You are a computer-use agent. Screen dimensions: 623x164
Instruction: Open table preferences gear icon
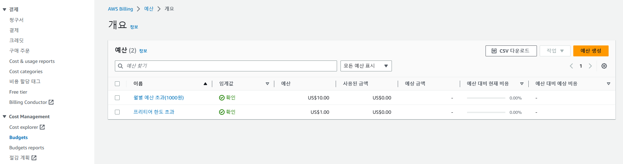pyautogui.click(x=604, y=66)
